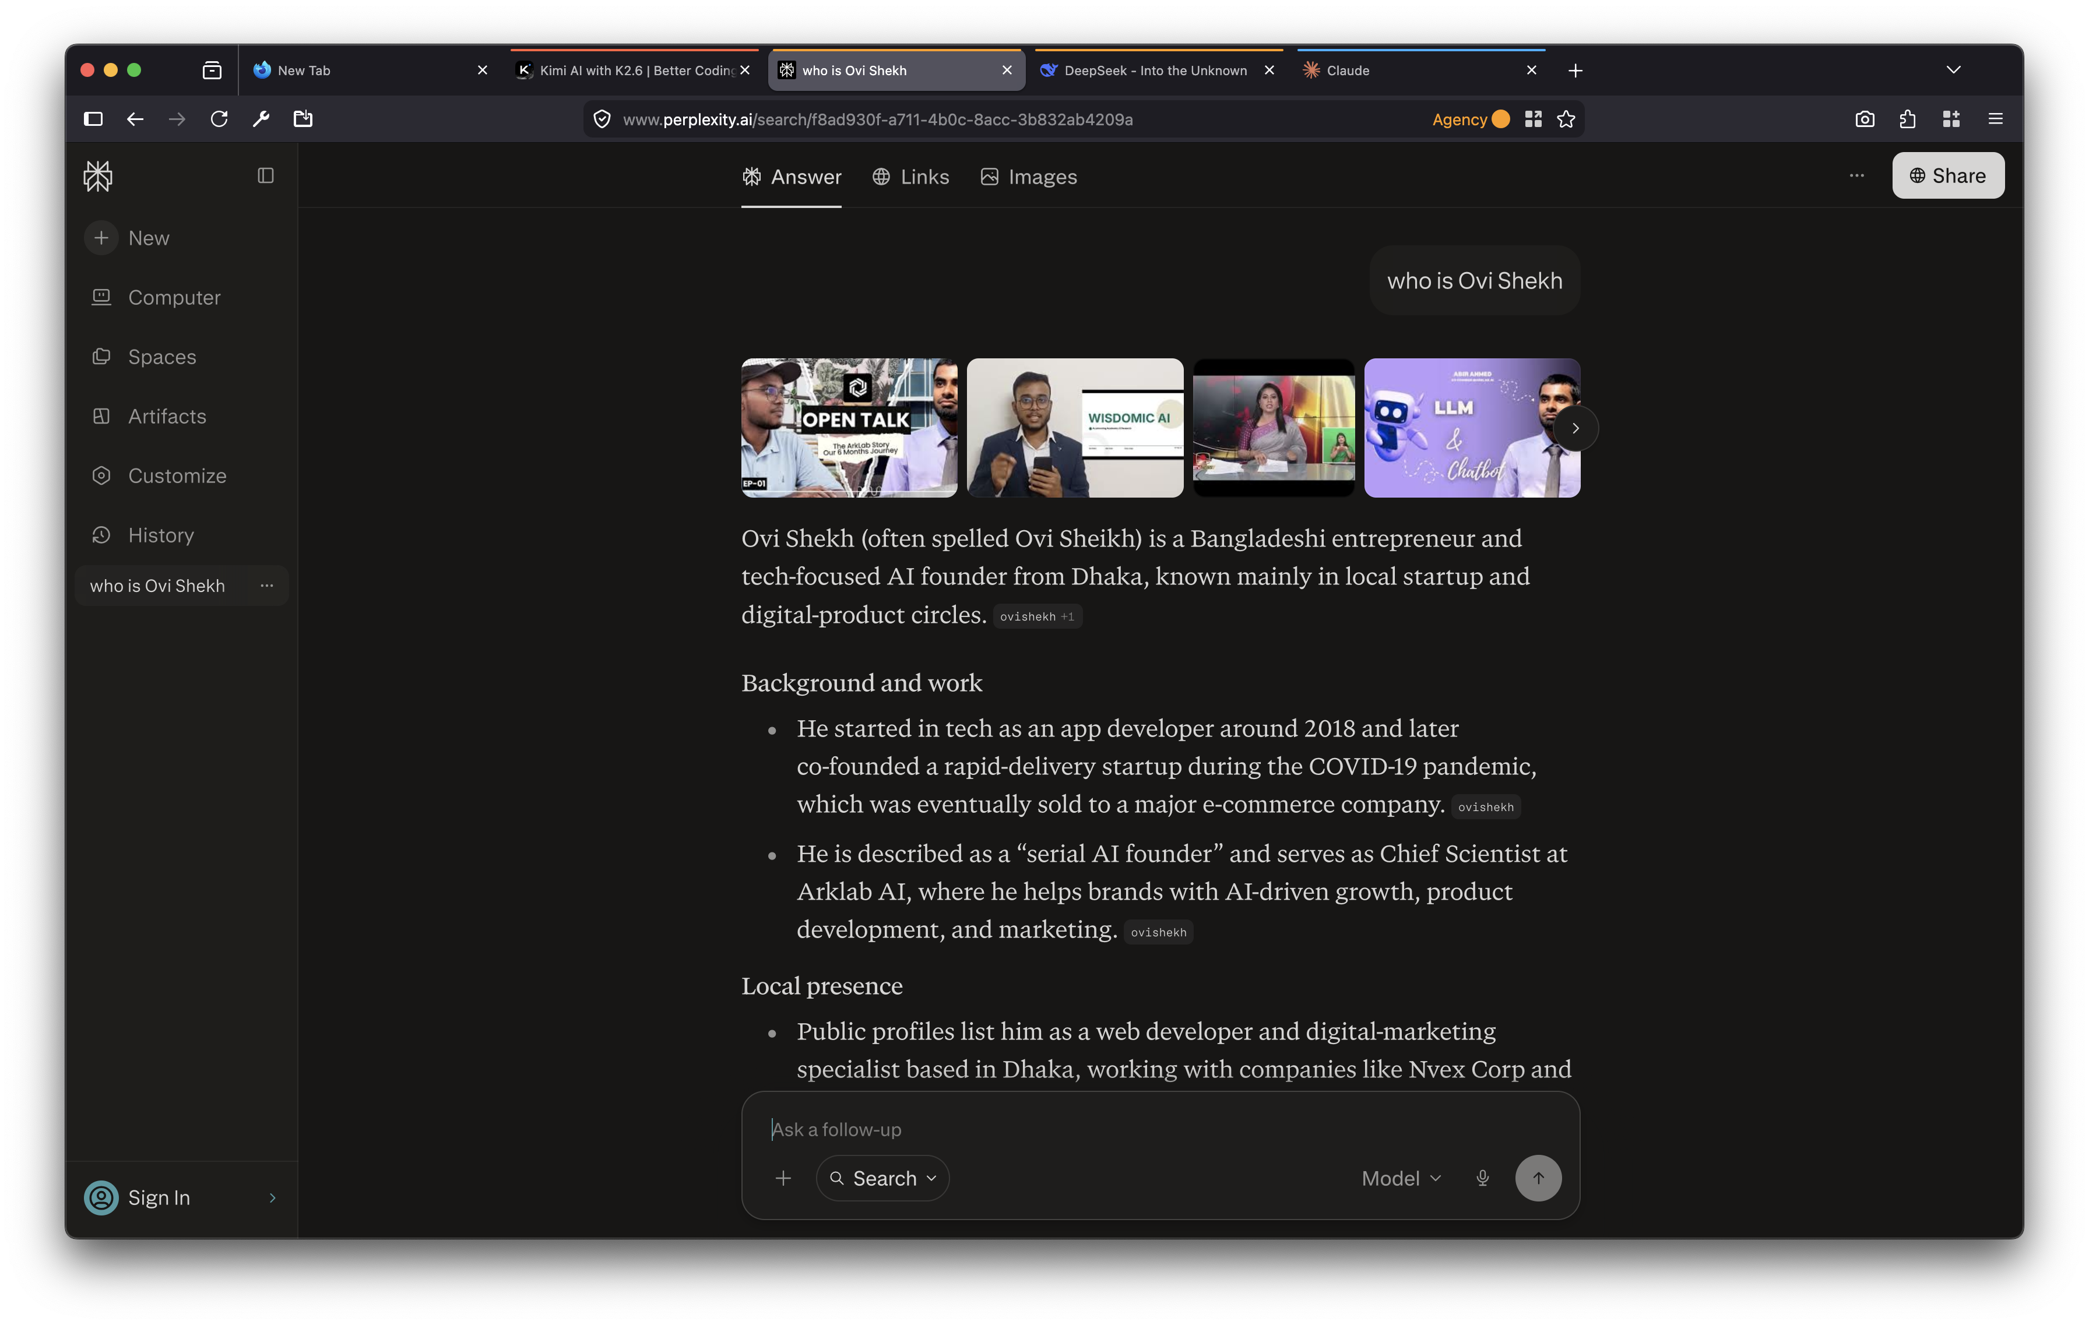Screen dimensions: 2089x1325
Task: Click the Perplexity logo icon in sidebar
Action: pyautogui.click(x=98, y=176)
